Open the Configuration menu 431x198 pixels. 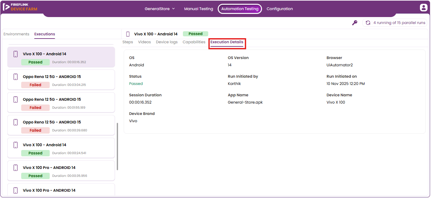pyautogui.click(x=280, y=9)
